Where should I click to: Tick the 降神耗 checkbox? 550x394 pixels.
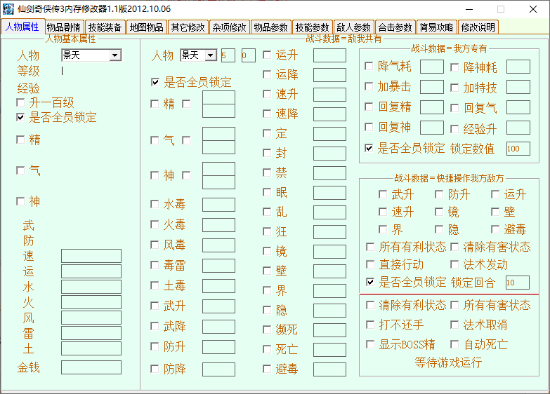[454, 67]
